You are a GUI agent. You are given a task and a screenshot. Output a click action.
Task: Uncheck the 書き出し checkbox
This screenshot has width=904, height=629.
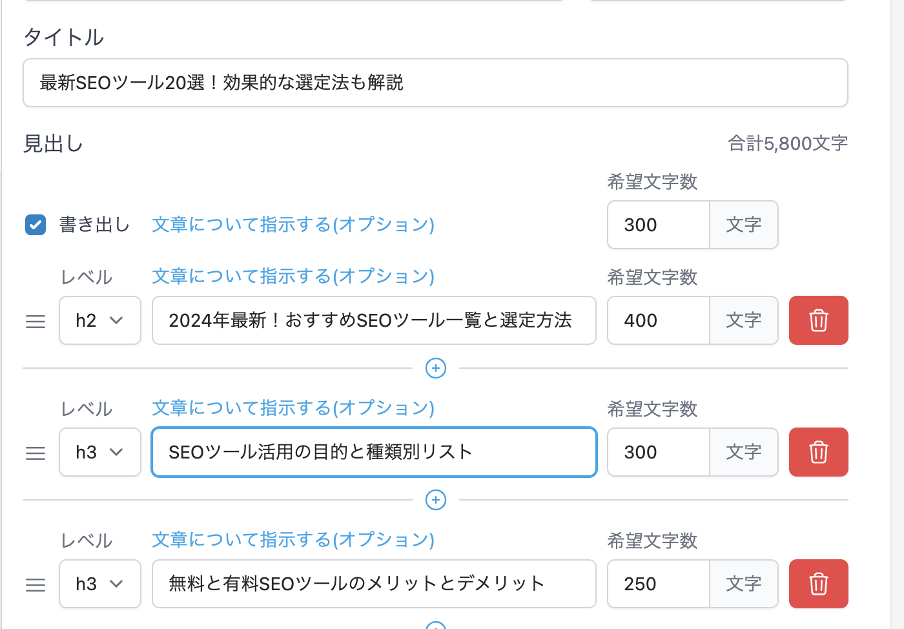point(36,225)
